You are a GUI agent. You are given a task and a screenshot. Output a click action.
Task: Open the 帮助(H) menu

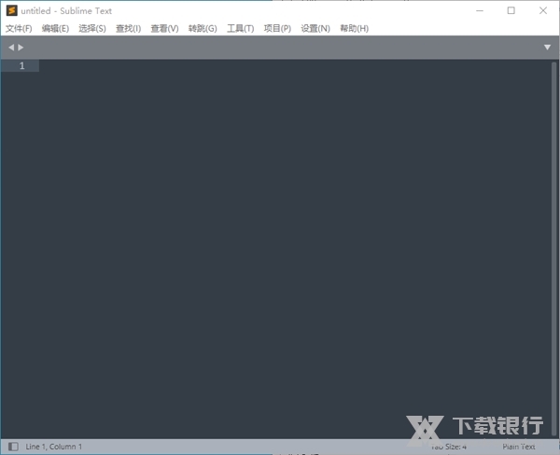coord(355,28)
